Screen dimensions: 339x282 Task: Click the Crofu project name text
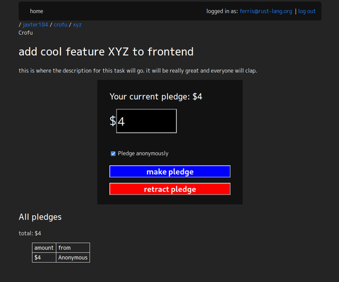pyautogui.click(x=26, y=33)
